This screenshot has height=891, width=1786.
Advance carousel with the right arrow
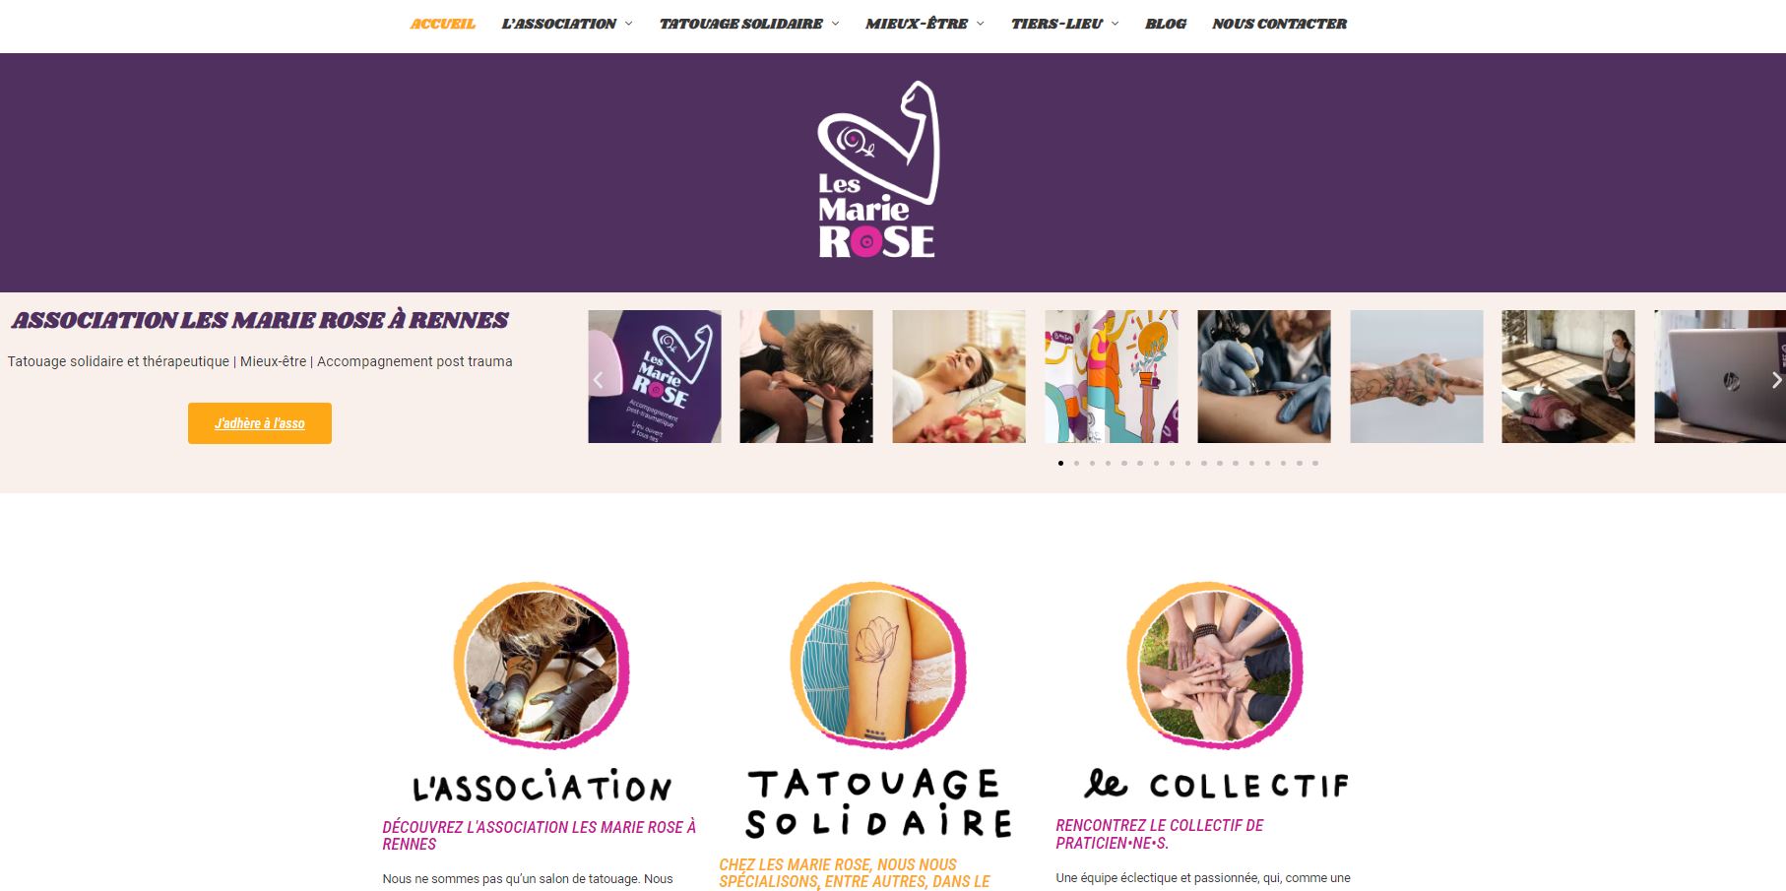click(x=1776, y=380)
